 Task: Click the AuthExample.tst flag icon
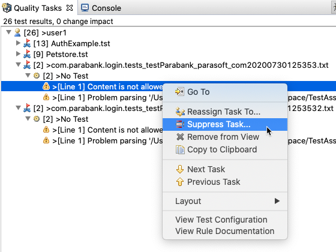(x=27, y=43)
